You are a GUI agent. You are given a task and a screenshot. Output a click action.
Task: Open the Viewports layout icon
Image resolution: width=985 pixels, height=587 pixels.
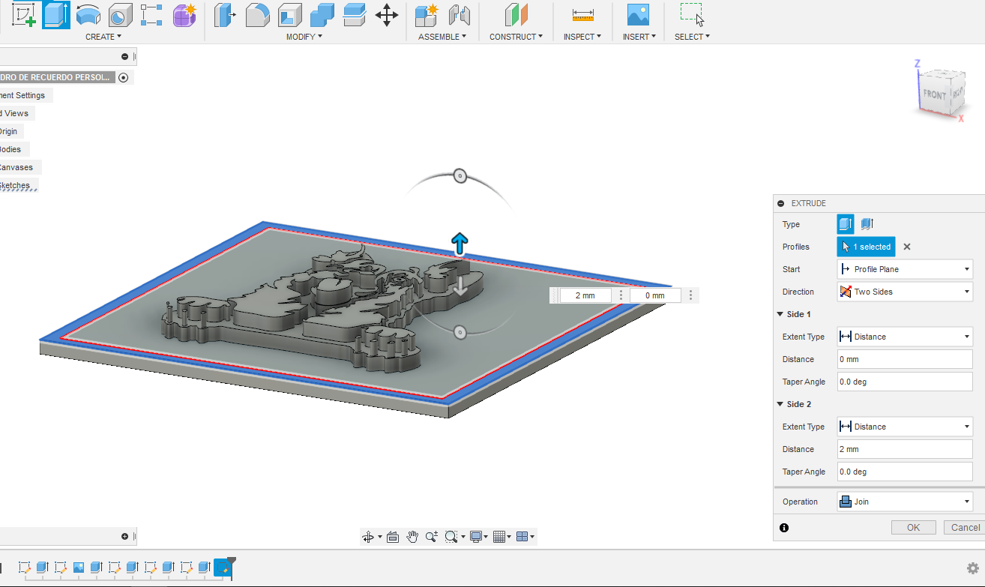coord(522,537)
